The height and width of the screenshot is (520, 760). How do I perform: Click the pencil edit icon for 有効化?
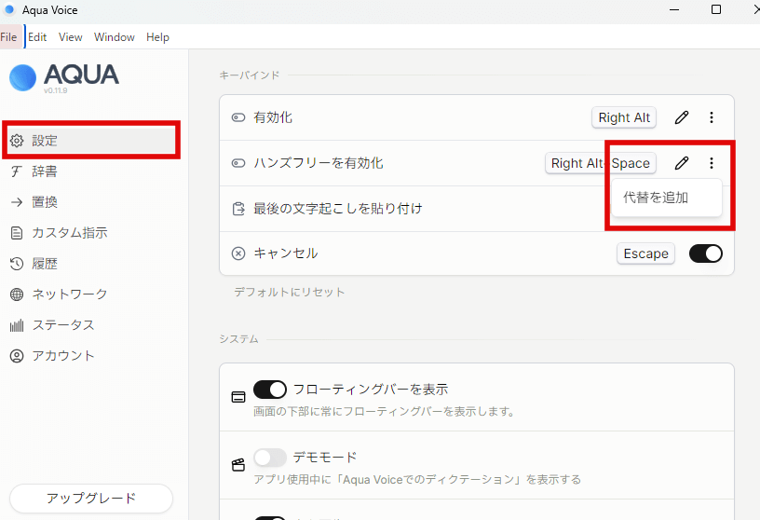(x=682, y=117)
